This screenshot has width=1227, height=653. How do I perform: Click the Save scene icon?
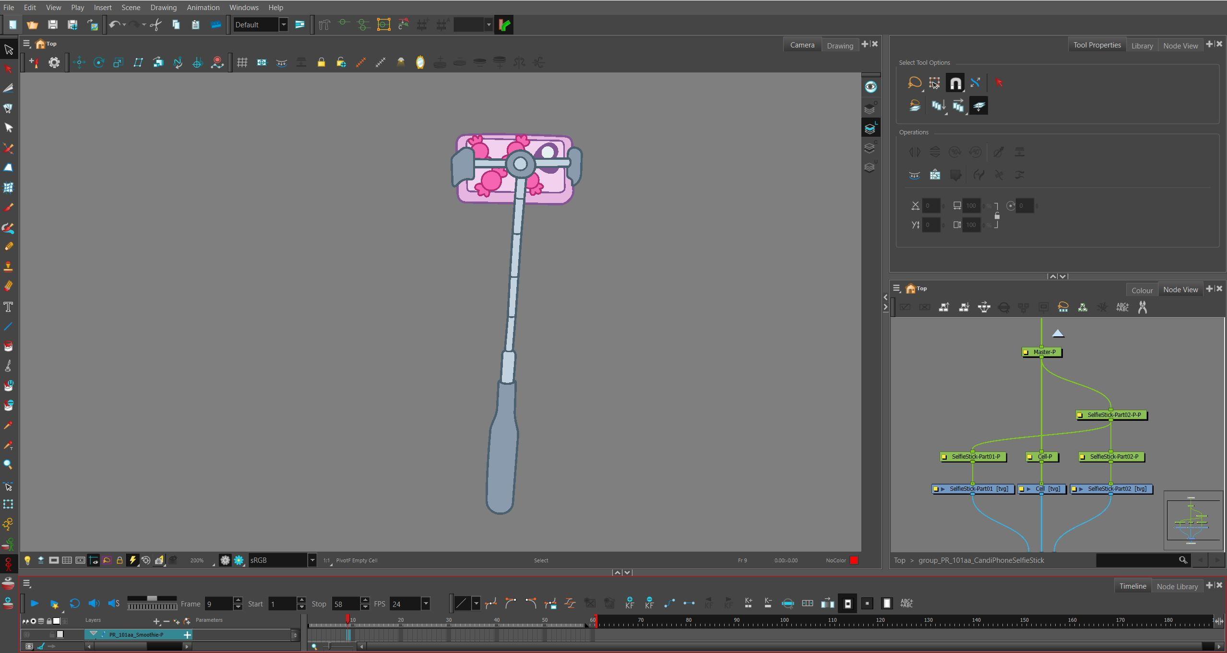point(53,24)
